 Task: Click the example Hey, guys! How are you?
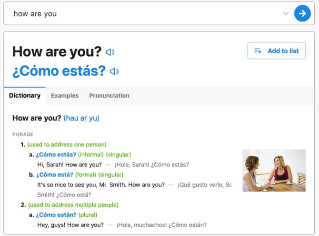(x=70, y=225)
